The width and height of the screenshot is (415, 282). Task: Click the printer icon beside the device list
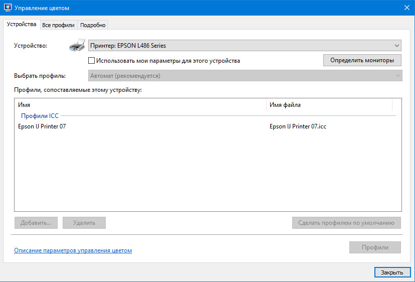point(77,46)
